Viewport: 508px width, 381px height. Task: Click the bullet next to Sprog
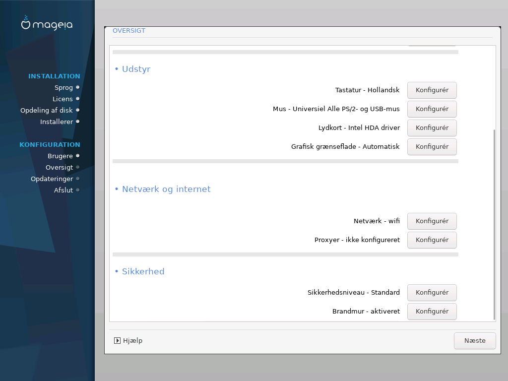coord(78,87)
